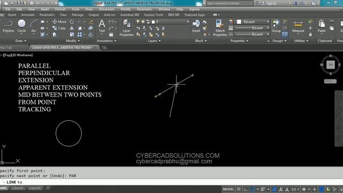This screenshot has height=193, width=343.
Task: Click the Save icon in quick access toolbar
Action: click(x=19, y=3)
